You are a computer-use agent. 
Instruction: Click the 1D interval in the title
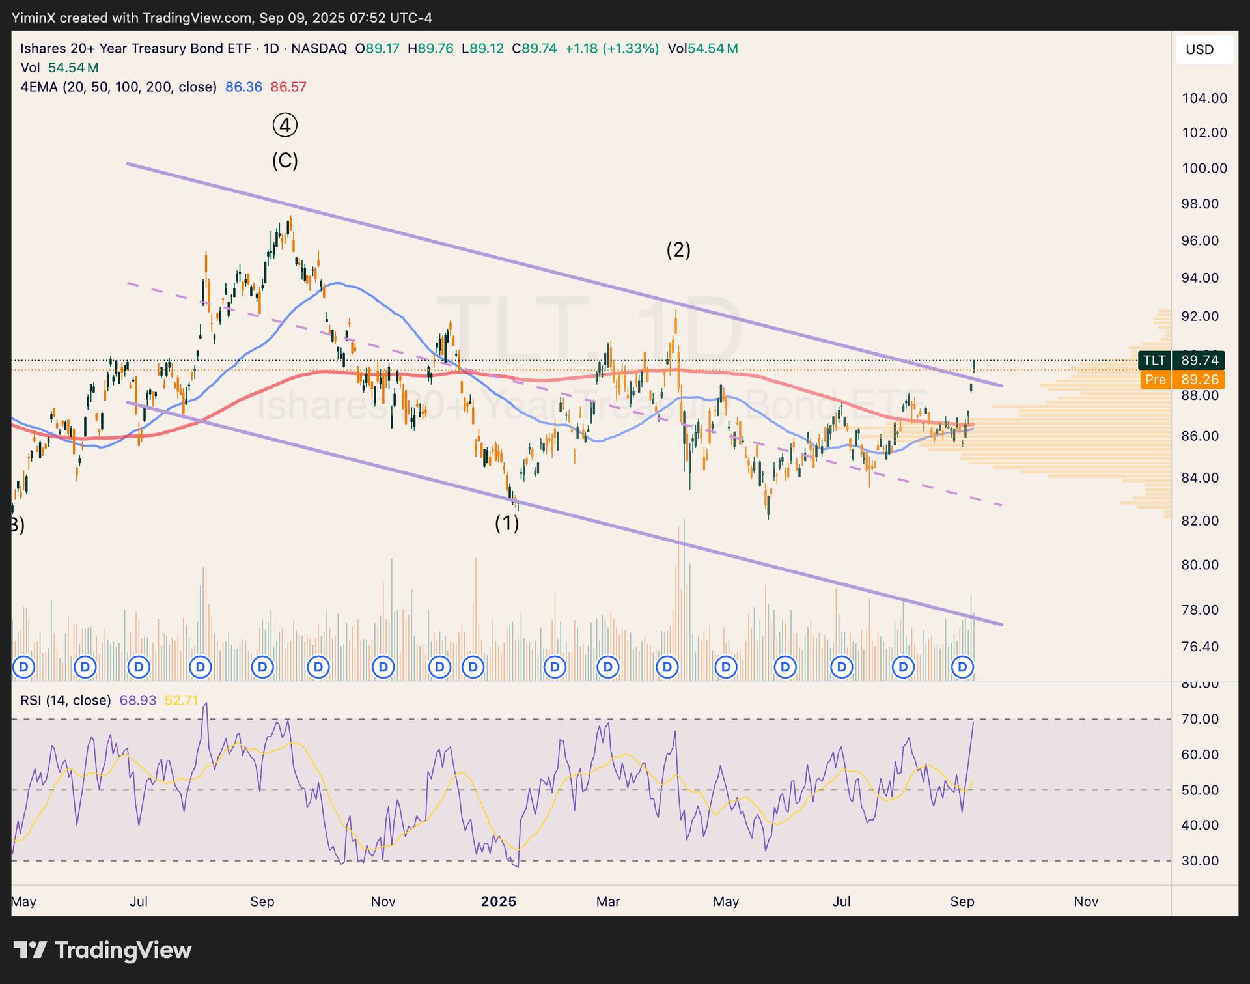click(x=271, y=48)
